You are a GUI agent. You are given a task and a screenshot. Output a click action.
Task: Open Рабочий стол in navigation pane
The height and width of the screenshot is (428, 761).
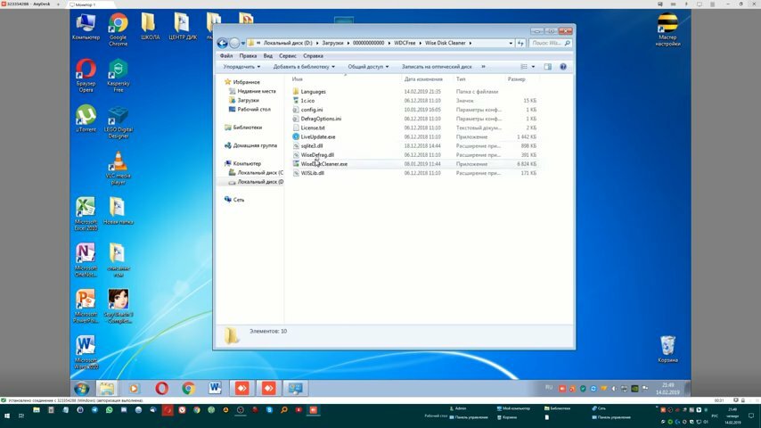[254, 110]
